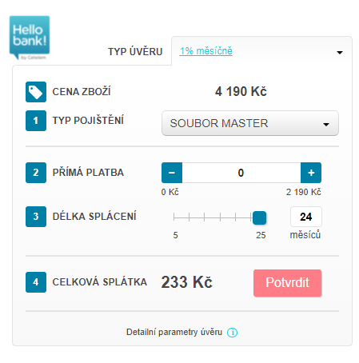Click the arrow of the Typ pojištění combo box
This screenshot has width=359, height=363.
pos(326,125)
